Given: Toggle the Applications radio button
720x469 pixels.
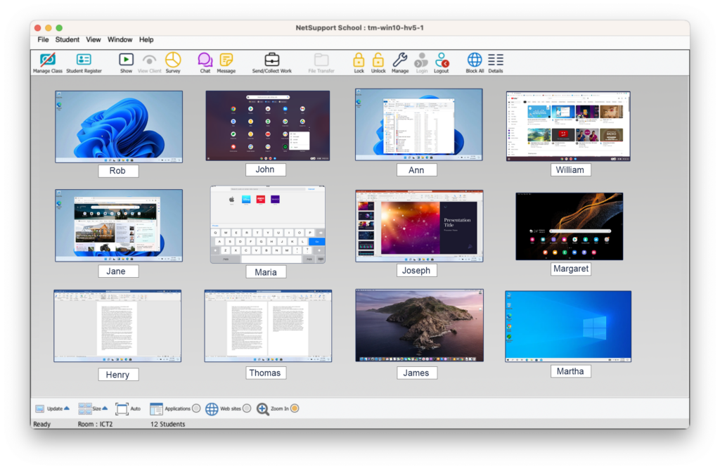Looking at the screenshot, I should pos(196,409).
